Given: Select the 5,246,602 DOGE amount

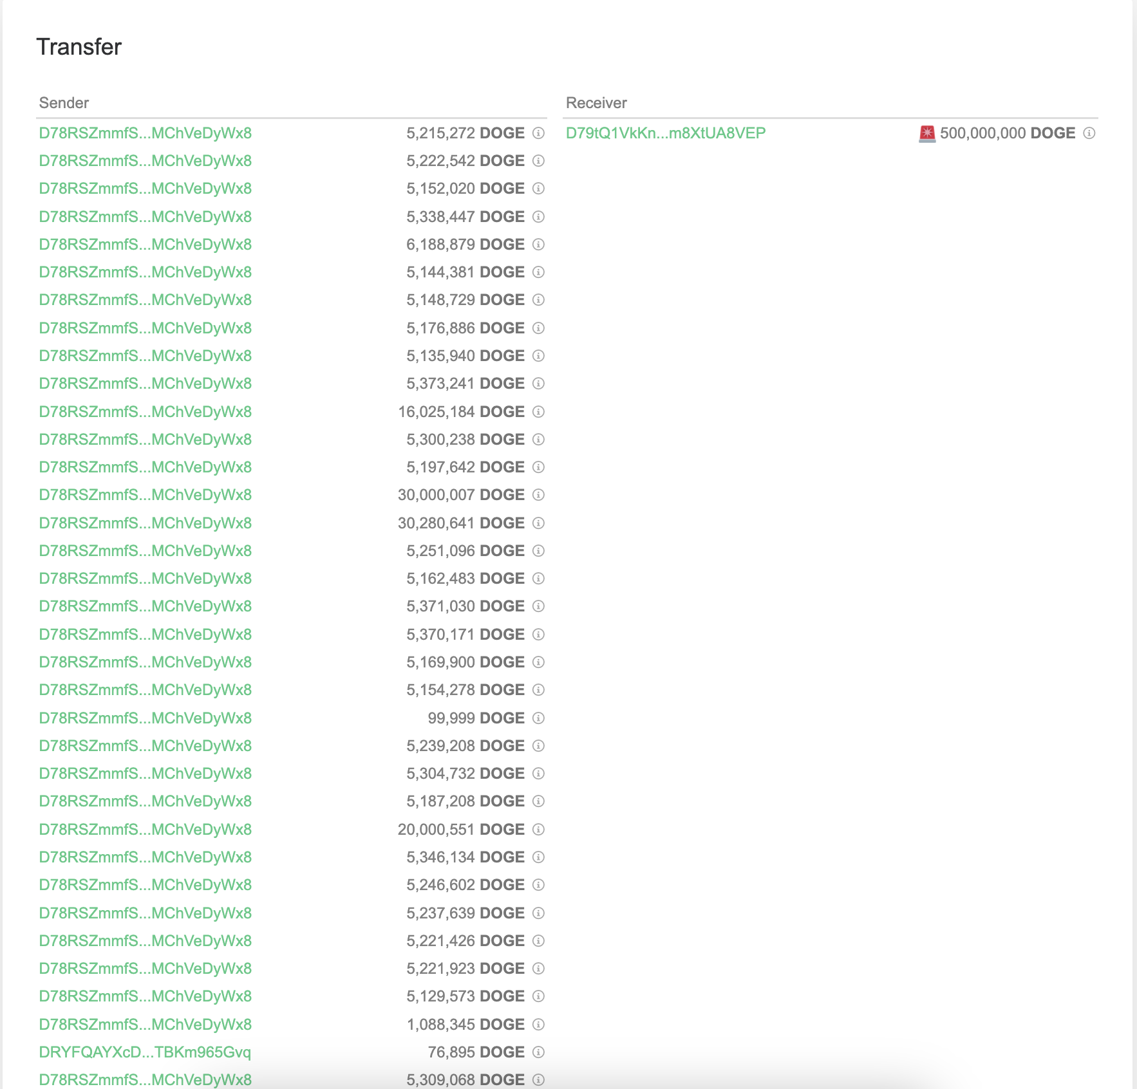Looking at the screenshot, I should point(465,885).
